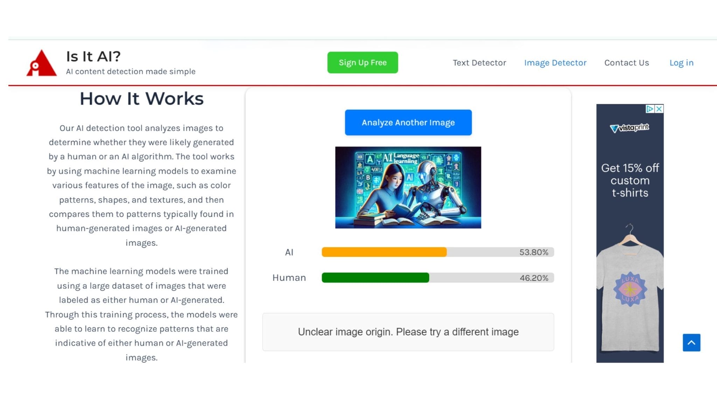Viewport: 717px width, 403px height.
Task: Click the green Human percentage bar
Action: pos(375,278)
